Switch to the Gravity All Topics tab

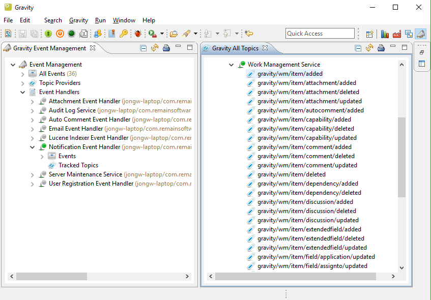click(x=235, y=48)
